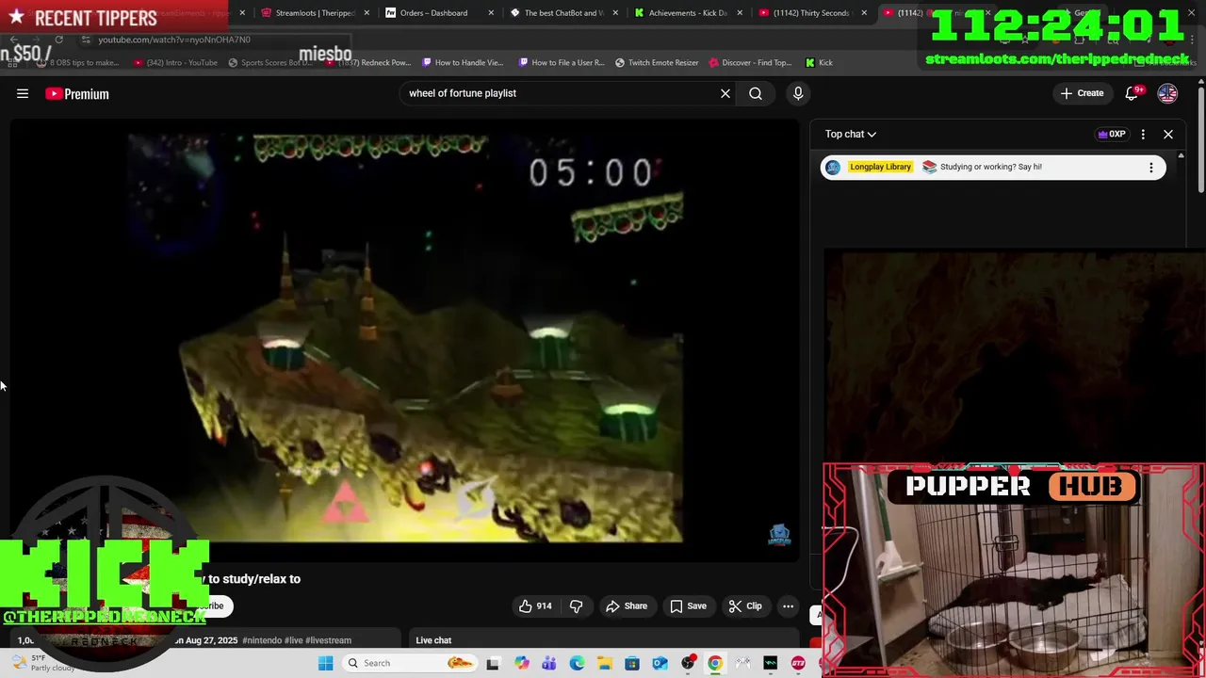The height and width of the screenshot is (678, 1206).
Task: Open the Kick bookmark
Action: click(819, 63)
